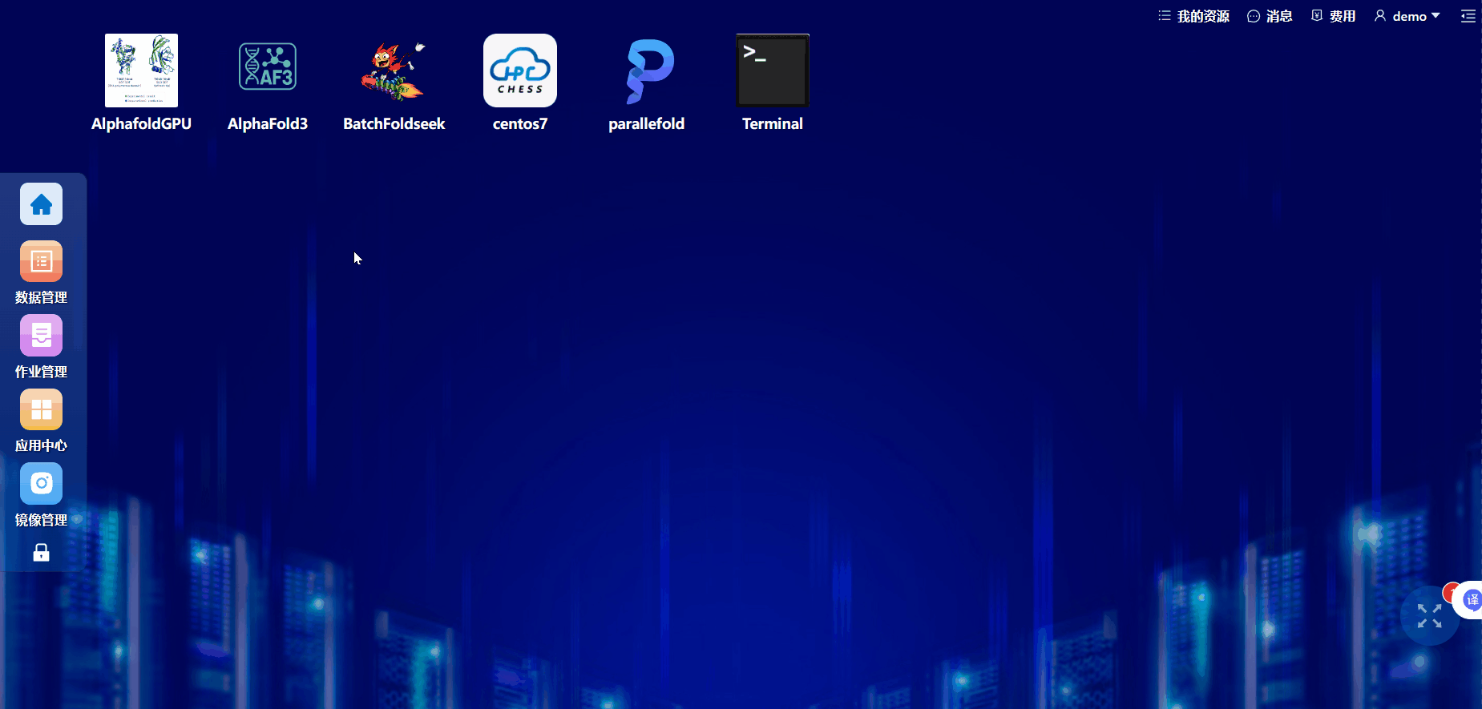Open the AlphafoldGPU app icon

click(x=141, y=70)
